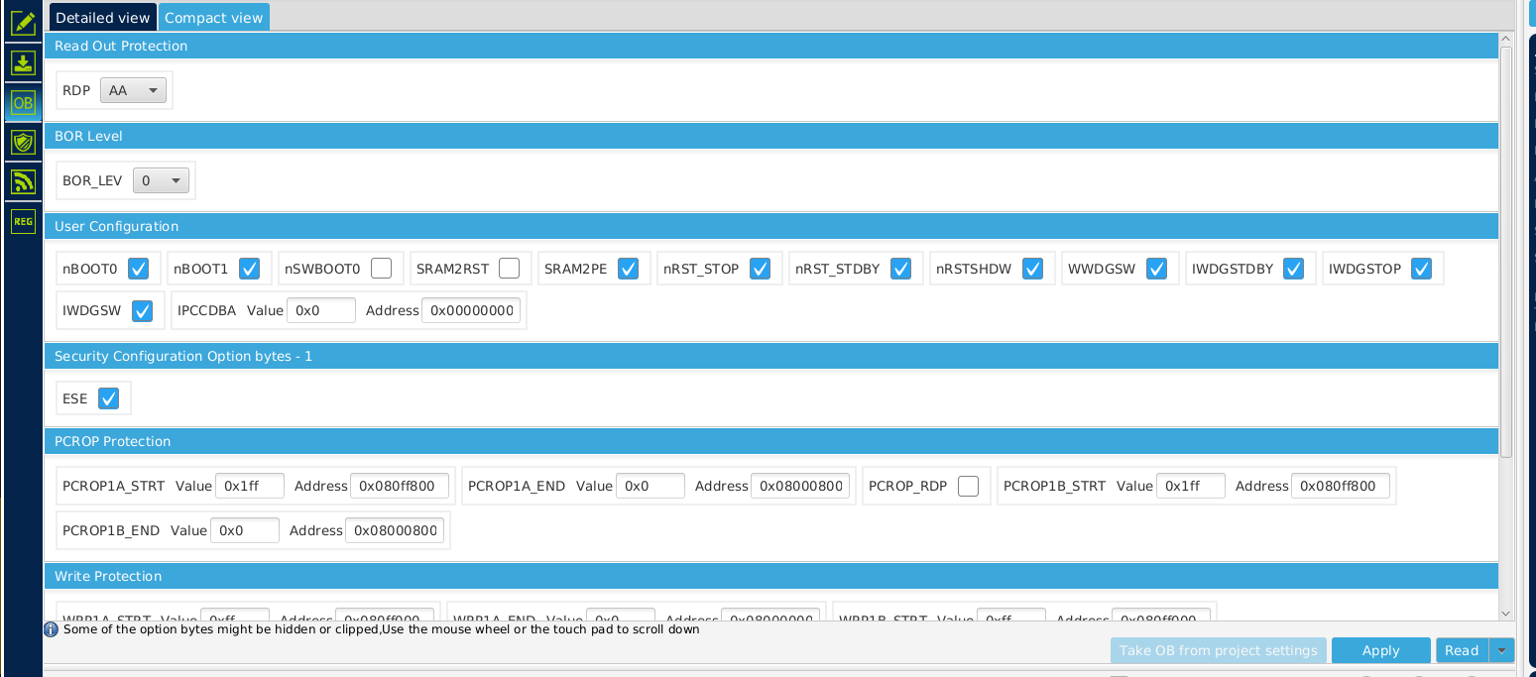Screen dimensions: 1536x677
Task: Check the PCROP_RDP box
Action: pos(967,486)
